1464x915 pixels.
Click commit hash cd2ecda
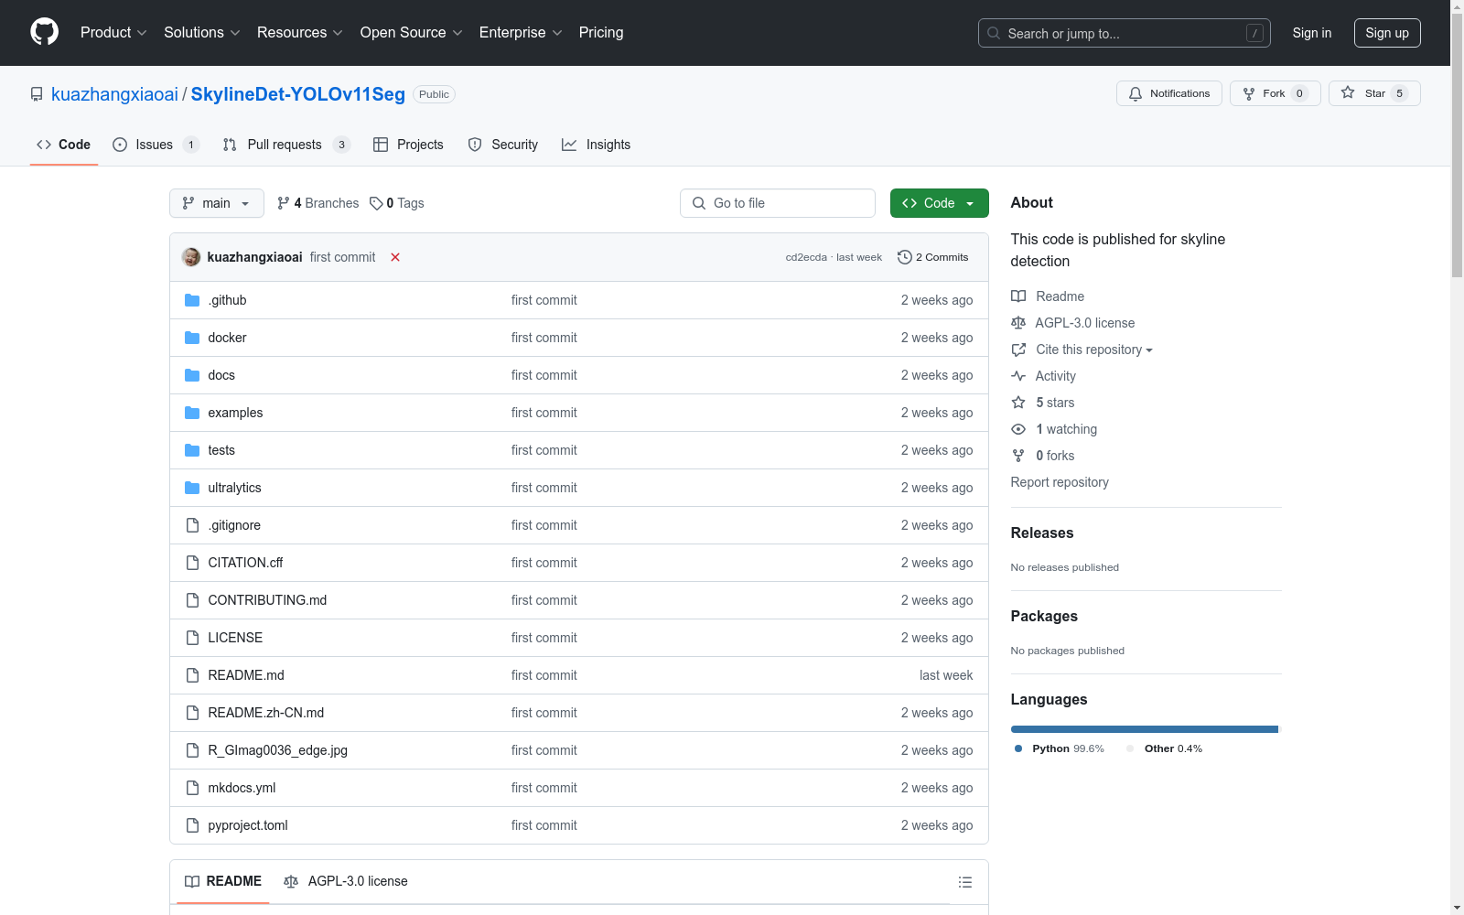(806, 257)
